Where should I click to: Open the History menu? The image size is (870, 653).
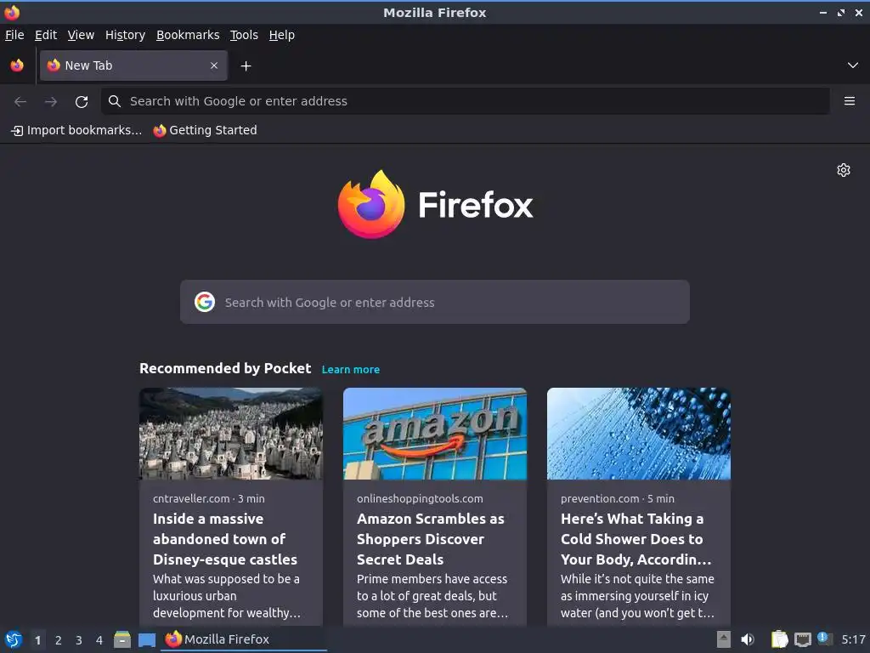[x=125, y=35]
